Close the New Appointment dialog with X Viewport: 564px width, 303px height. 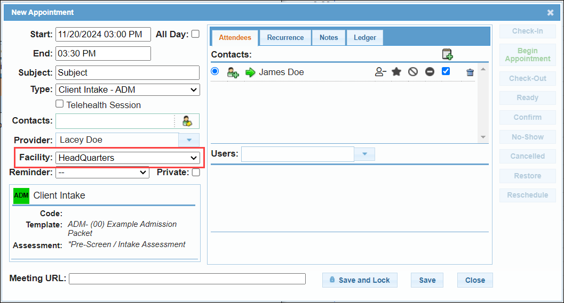coord(550,13)
